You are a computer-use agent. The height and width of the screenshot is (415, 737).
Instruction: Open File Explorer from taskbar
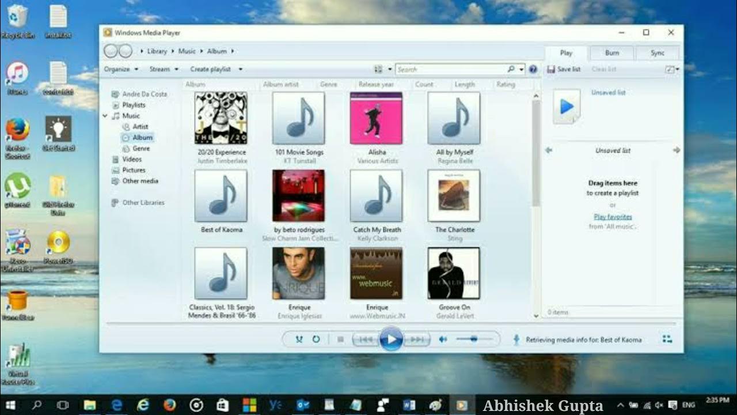tap(89, 405)
